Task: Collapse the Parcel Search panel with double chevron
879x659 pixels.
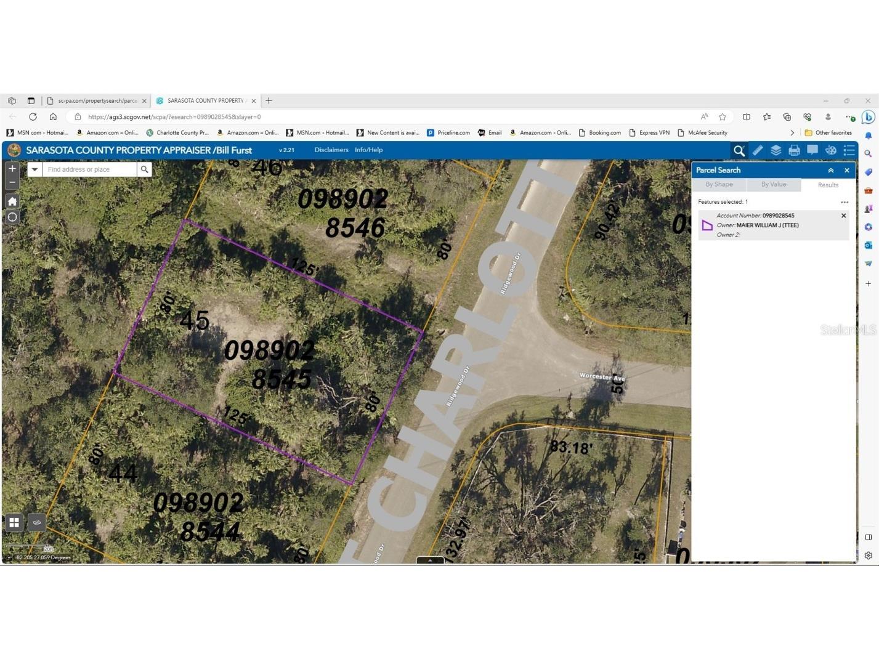Action: point(831,170)
